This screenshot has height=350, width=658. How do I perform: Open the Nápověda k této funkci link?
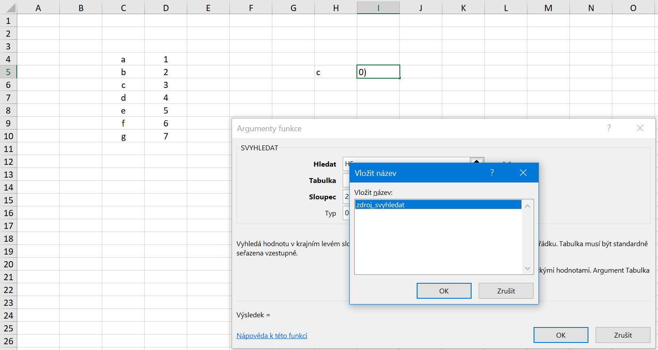click(x=272, y=336)
